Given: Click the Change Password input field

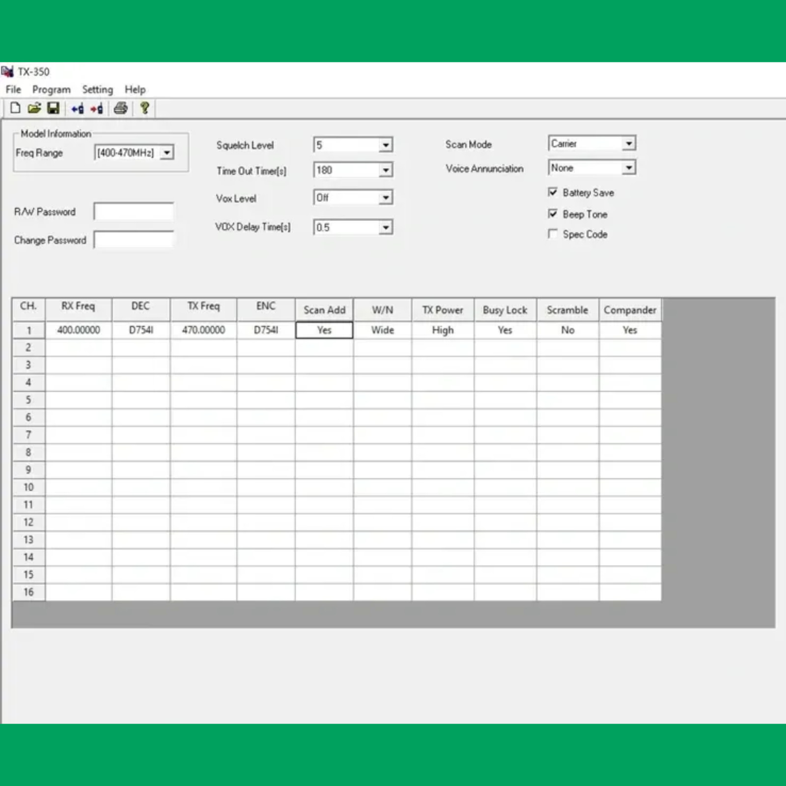Looking at the screenshot, I should click(134, 240).
